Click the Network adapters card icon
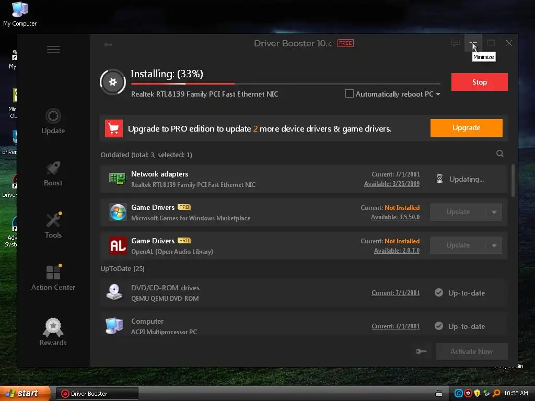 point(118,179)
